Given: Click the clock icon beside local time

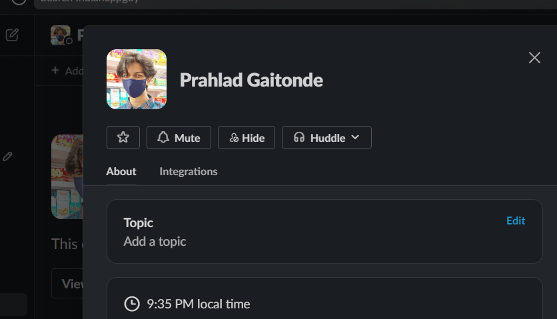Looking at the screenshot, I should coord(132,304).
